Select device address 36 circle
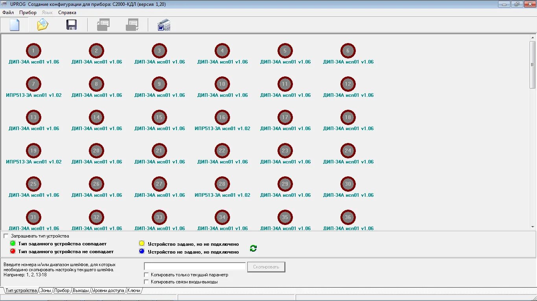The height and width of the screenshot is (301, 537). click(x=348, y=217)
